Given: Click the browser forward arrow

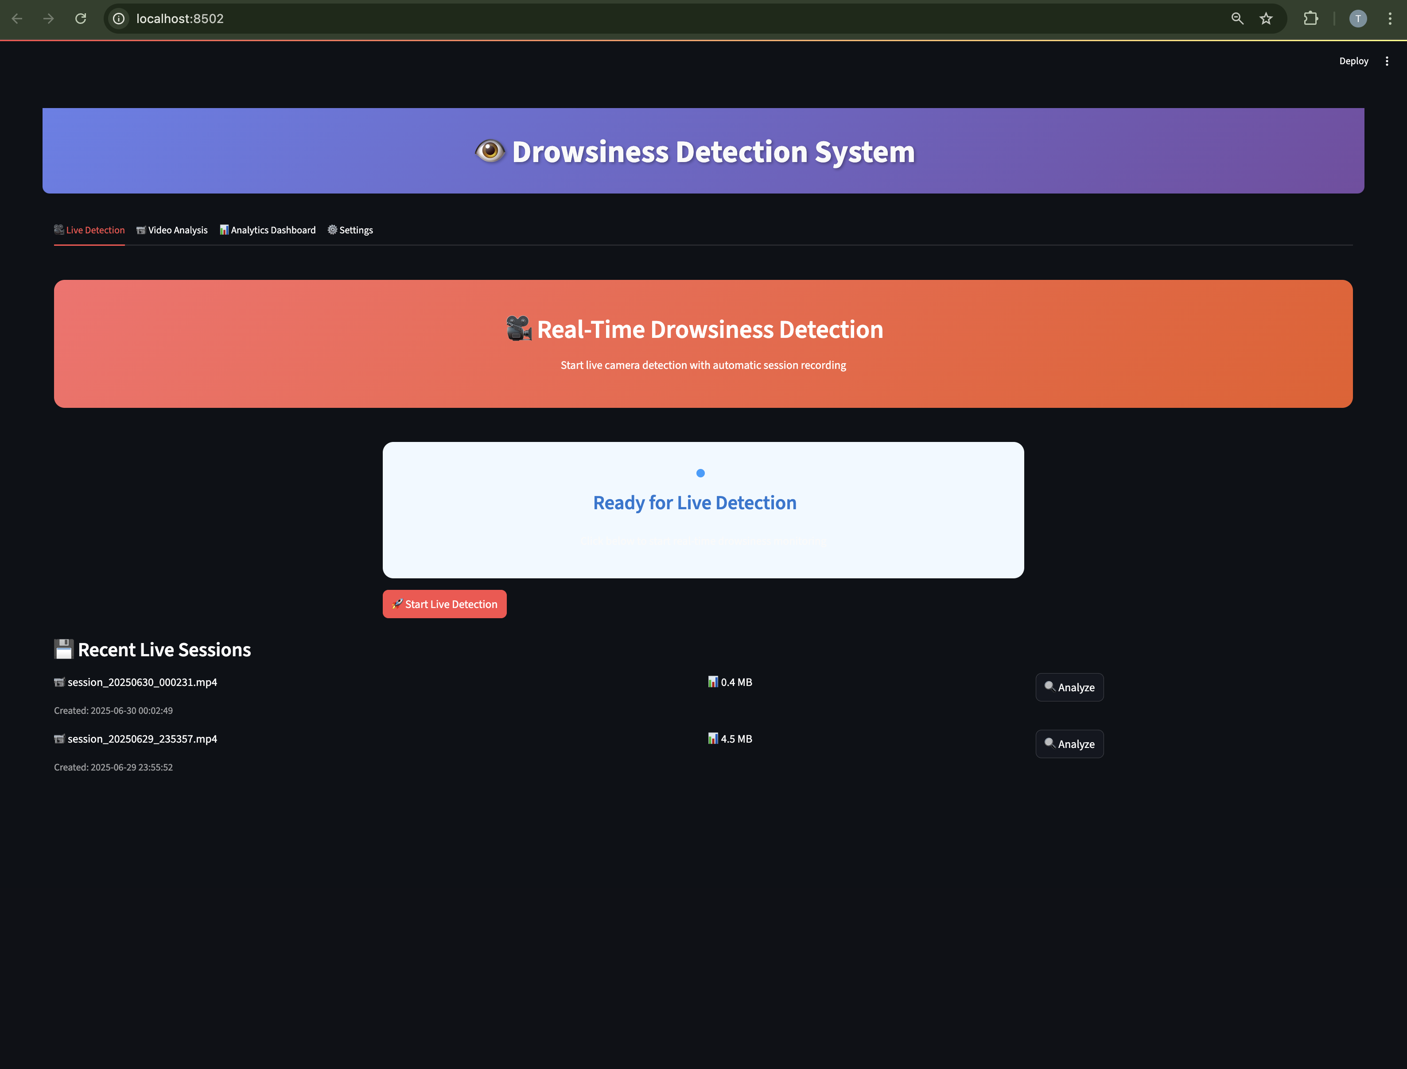Looking at the screenshot, I should (48, 19).
